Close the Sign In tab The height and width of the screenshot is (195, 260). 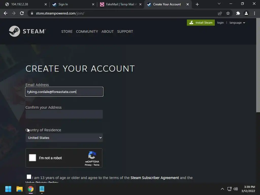pyautogui.click(x=93, y=4)
